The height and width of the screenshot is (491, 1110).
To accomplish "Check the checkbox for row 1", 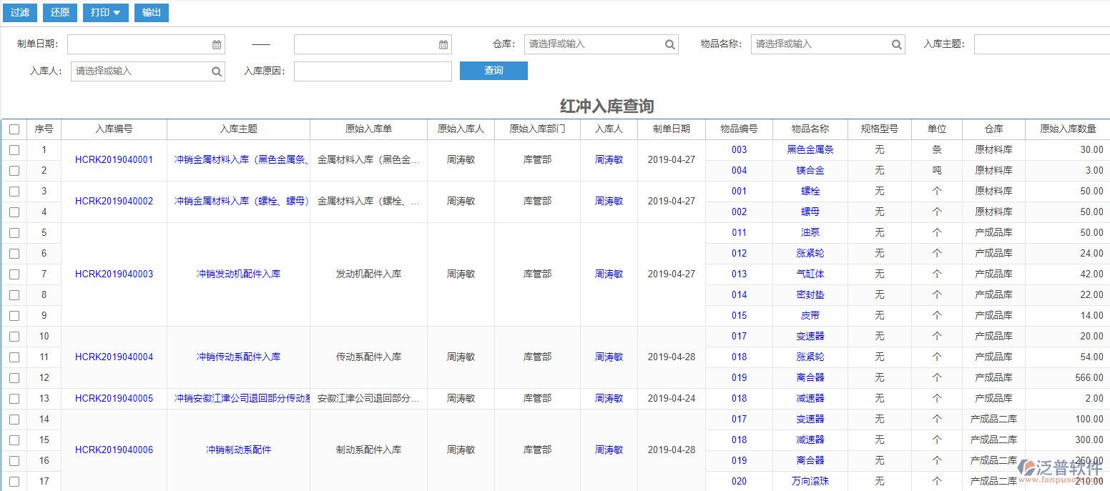I will pos(14,149).
